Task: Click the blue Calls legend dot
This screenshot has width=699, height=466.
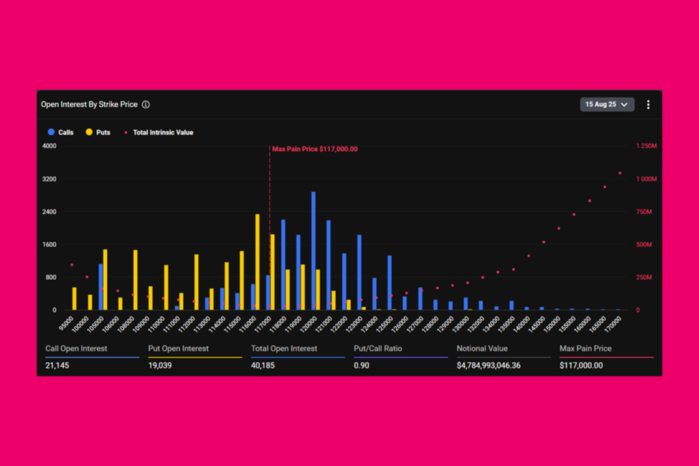Action: click(51, 132)
